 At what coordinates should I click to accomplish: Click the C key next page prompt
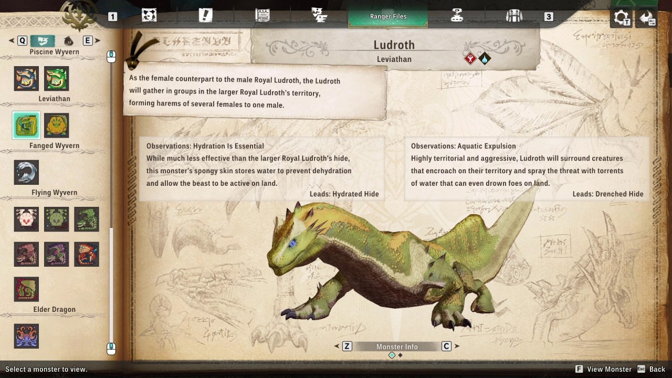tap(446, 346)
